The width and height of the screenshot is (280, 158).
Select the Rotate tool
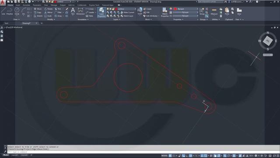[49, 9]
